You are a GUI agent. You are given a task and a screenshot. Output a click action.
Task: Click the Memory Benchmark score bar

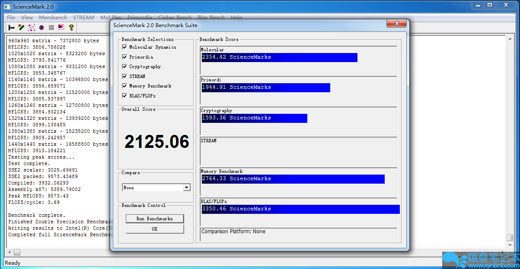pos(293,179)
